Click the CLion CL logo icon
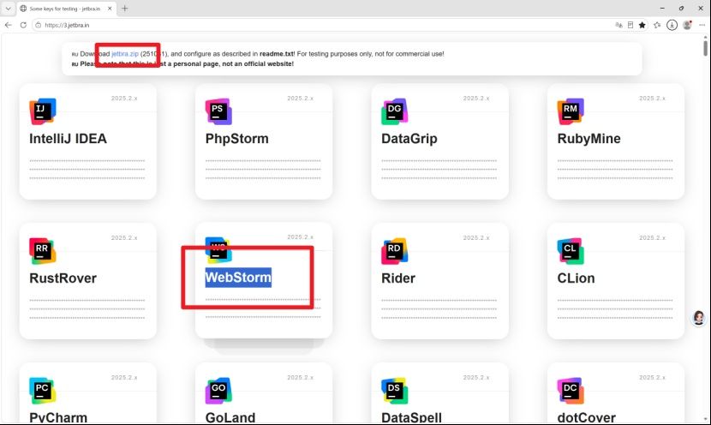Image resolution: width=711 pixels, height=425 pixels. click(x=571, y=251)
